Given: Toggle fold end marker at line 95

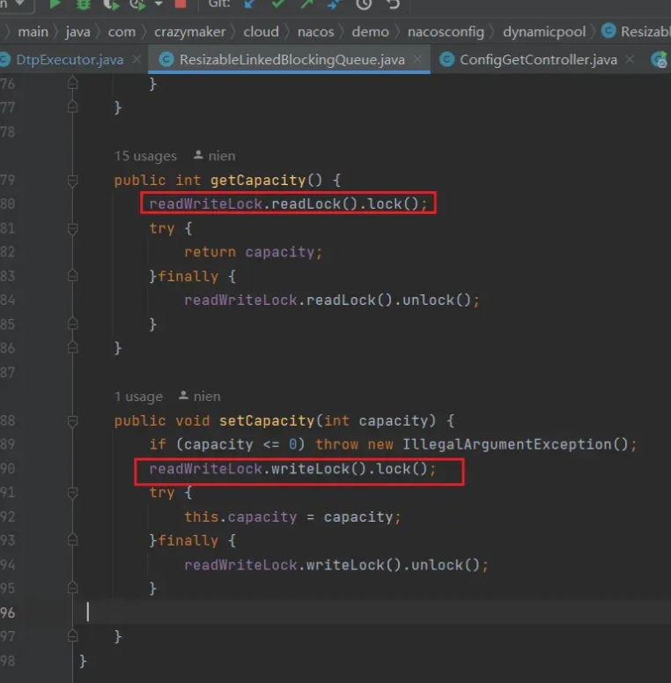Looking at the screenshot, I should click(73, 588).
